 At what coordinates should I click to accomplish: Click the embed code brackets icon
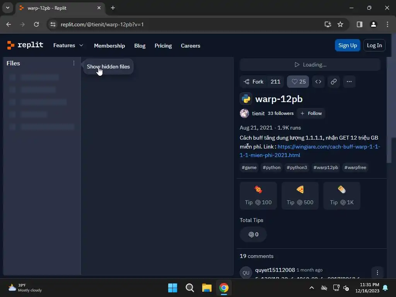318,82
